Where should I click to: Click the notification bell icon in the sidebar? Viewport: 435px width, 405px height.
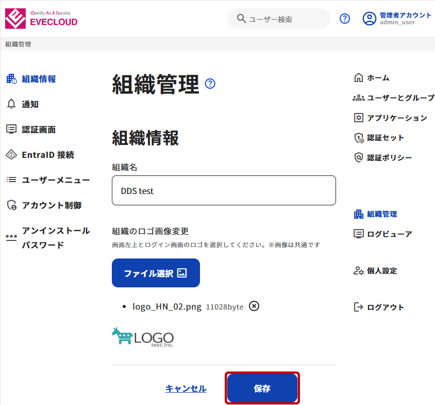tap(11, 104)
